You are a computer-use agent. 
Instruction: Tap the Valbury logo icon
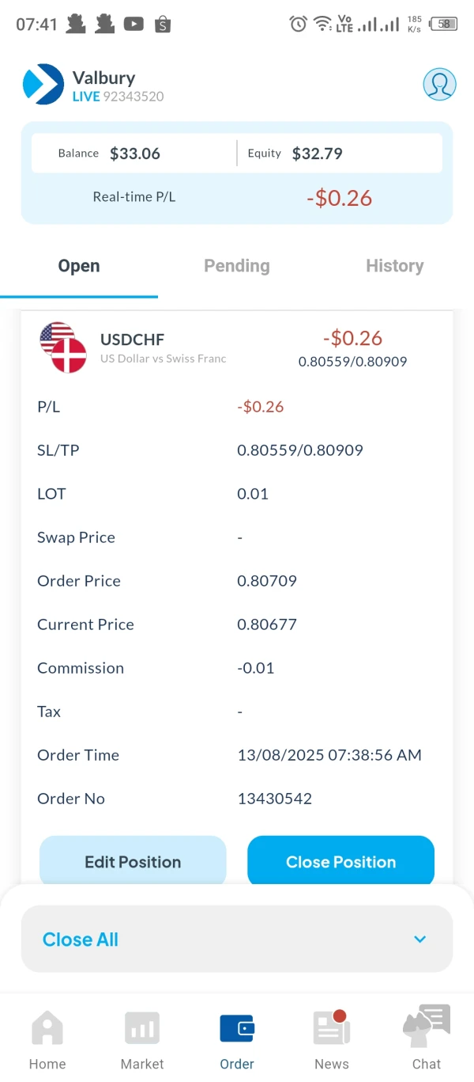(43, 84)
